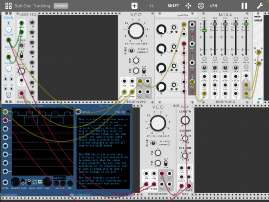Click the ADDR-SEQ CLOCK input jack
This screenshot has height=202, width=269.
click(x=22, y=23)
